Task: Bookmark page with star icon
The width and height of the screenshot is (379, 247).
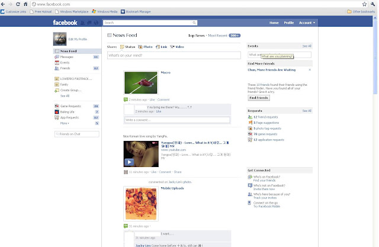Action: (x=364, y=4)
